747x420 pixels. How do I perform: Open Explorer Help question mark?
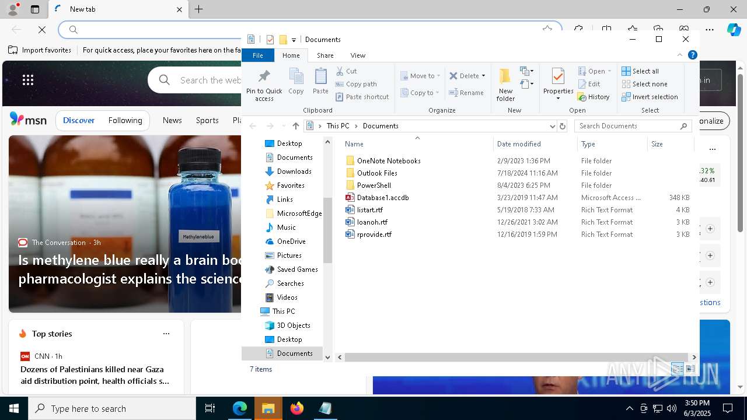[693, 55]
